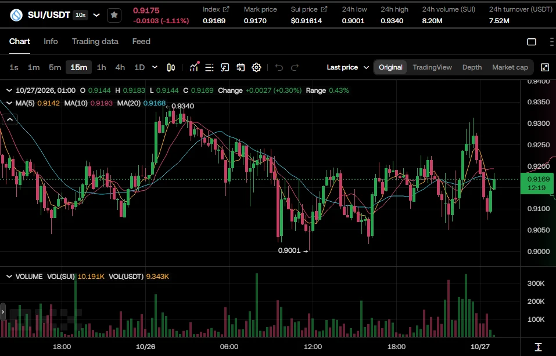The height and width of the screenshot is (356, 556).
Task: Collapse the OHLC data row chevron
Action: pyautogui.click(x=9, y=90)
